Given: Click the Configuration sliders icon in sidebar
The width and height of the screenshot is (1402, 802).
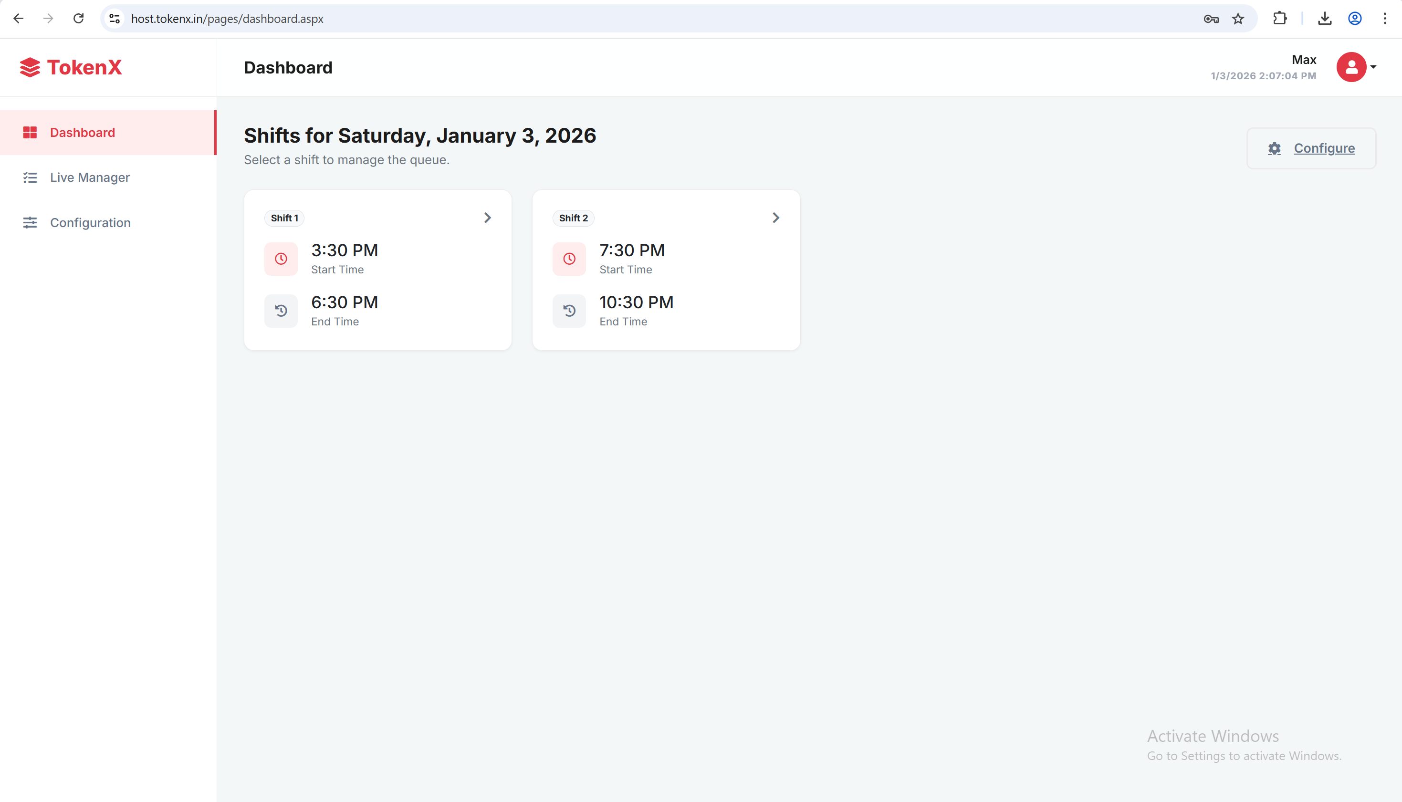Looking at the screenshot, I should coord(30,222).
